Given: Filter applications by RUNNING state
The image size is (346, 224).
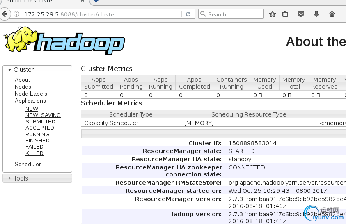Looking at the screenshot, I should [x=37, y=134].
